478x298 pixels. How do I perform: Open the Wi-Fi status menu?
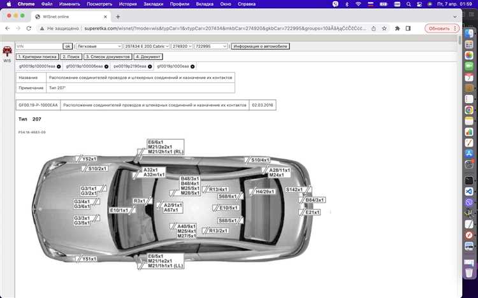[358, 4]
